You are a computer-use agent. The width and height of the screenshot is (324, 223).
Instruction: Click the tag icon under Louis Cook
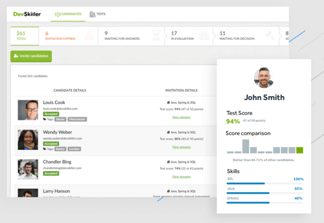click(45, 119)
